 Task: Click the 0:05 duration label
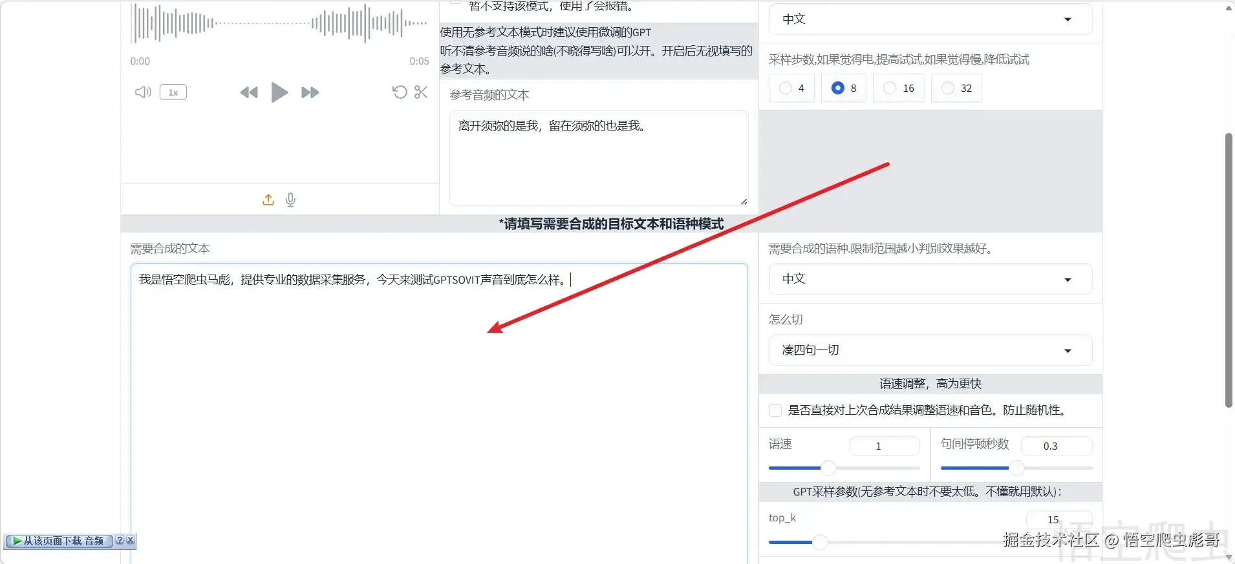[x=419, y=61]
